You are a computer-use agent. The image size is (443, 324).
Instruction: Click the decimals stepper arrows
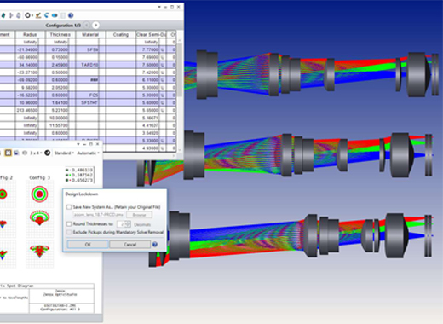tap(128, 224)
